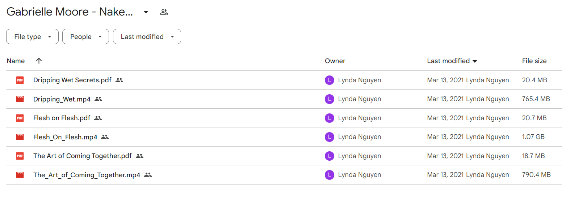Click the File size column header
562x217 pixels.
coord(534,61)
